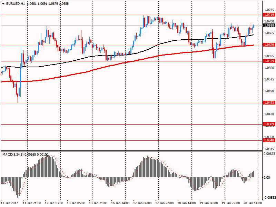Viewport: 276px width, 207px height.
Task: Click the red 1.0389 level label
Action: pyautogui.click(x=269, y=124)
